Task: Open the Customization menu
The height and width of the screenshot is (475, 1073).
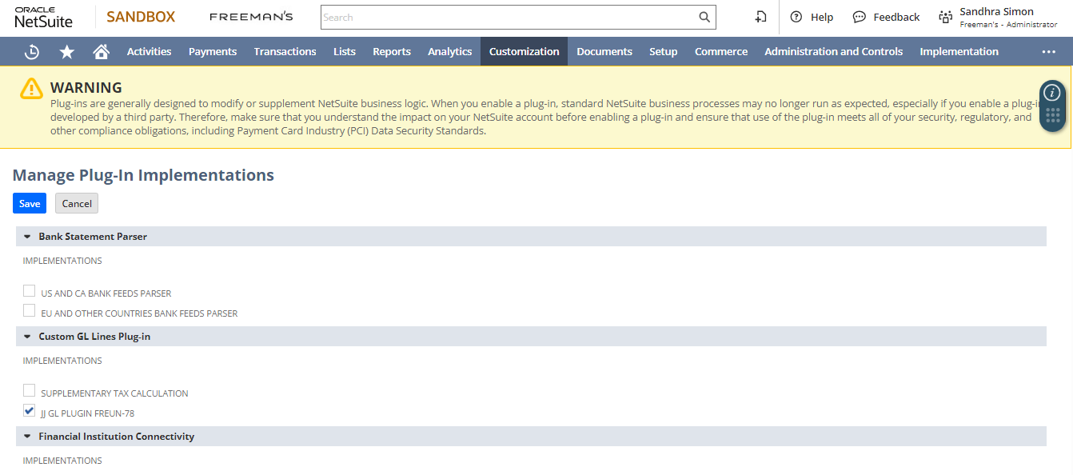Action: (524, 52)
